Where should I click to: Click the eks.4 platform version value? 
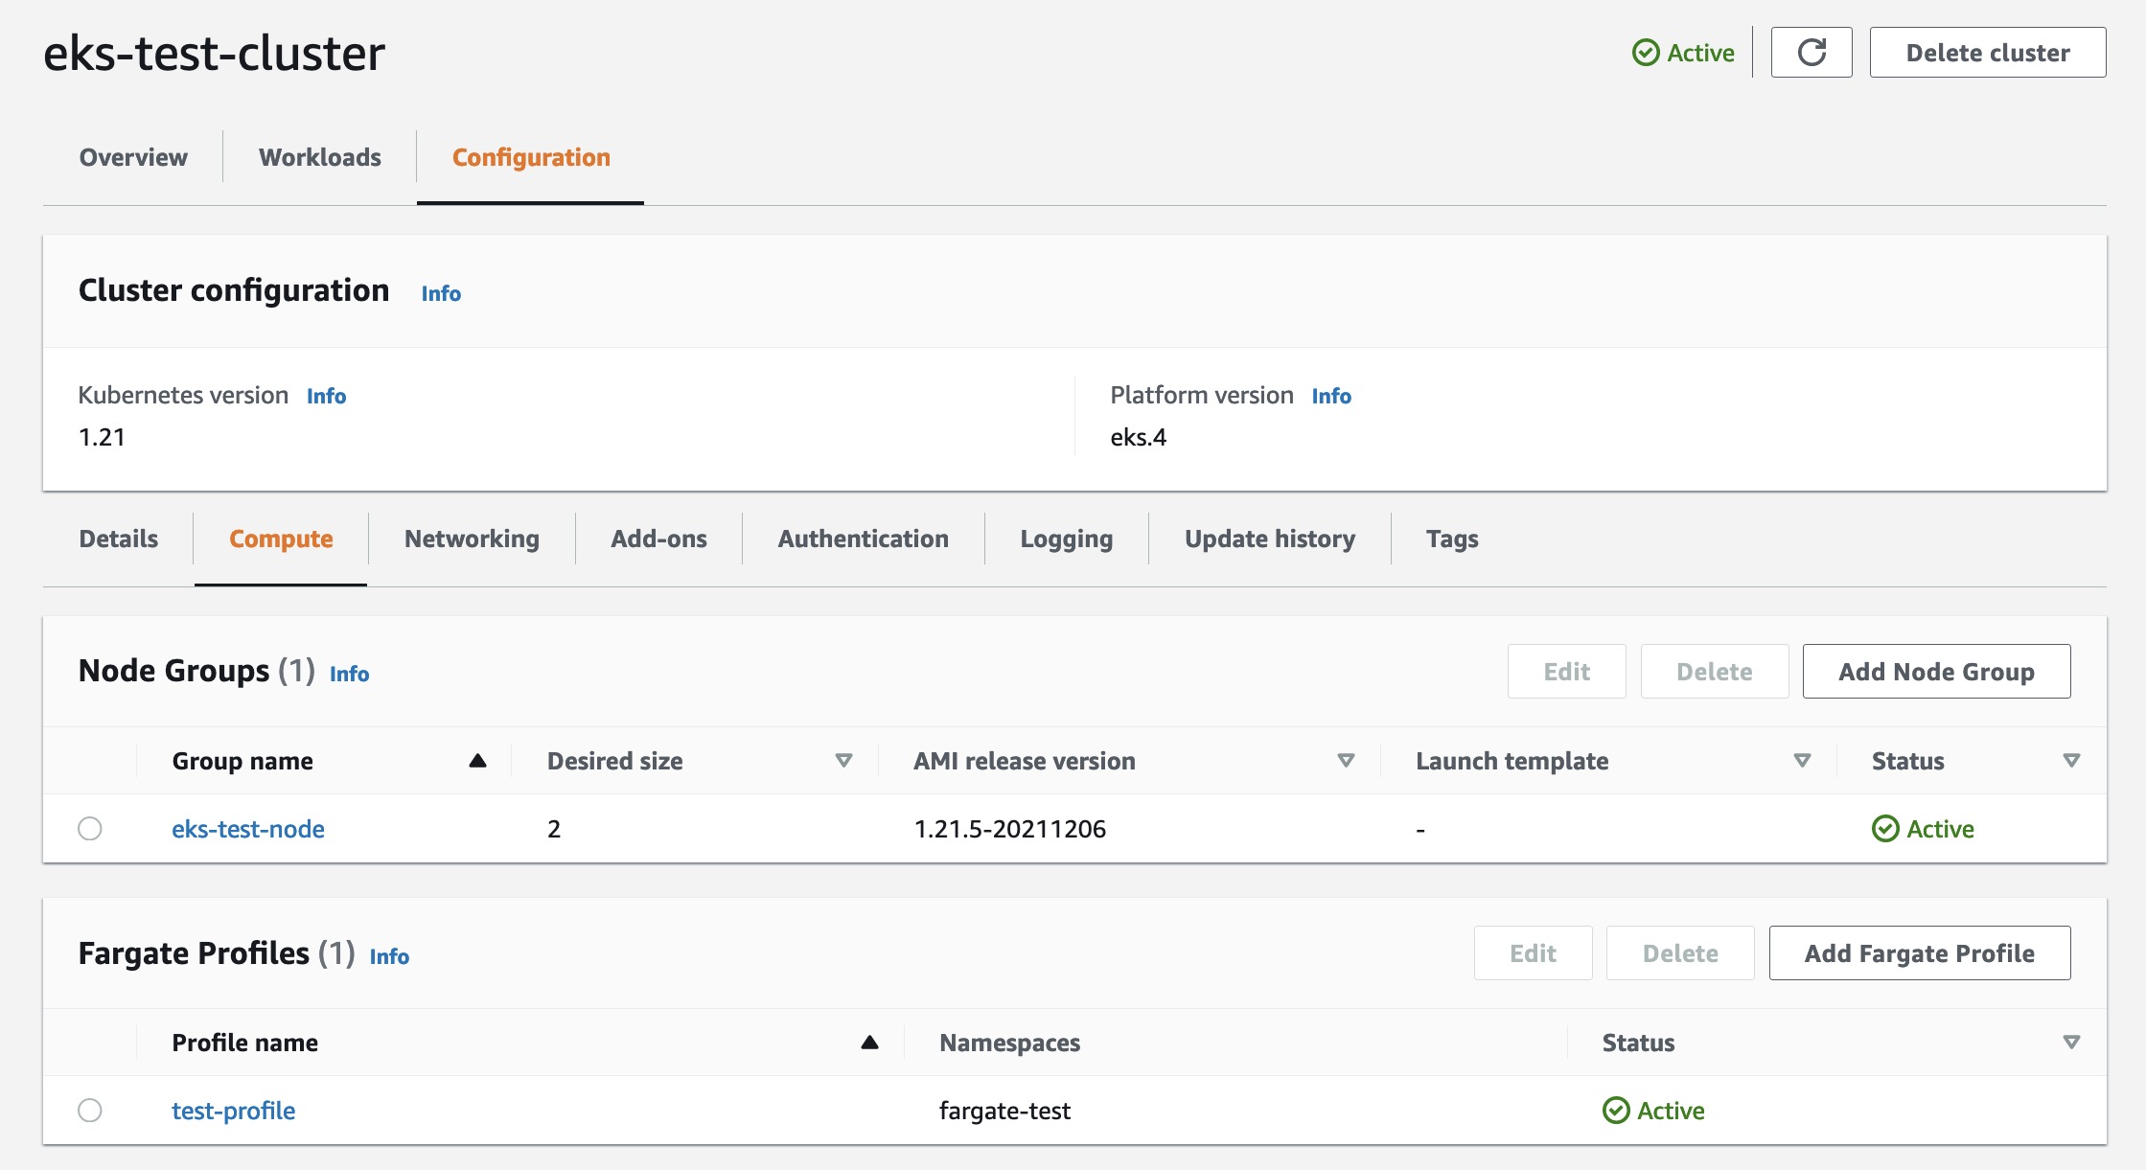tap(1138, 438)
